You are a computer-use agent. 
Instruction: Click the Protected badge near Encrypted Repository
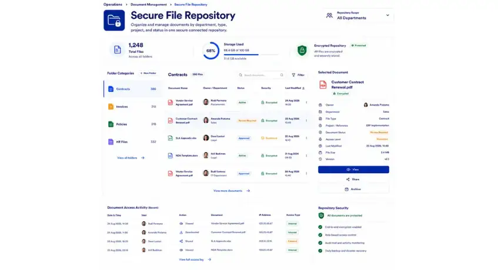pyautogui.click(x=359, y=46)
